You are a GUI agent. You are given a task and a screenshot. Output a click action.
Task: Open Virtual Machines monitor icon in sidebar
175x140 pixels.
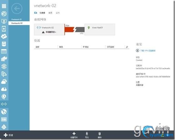pos(4,21)
